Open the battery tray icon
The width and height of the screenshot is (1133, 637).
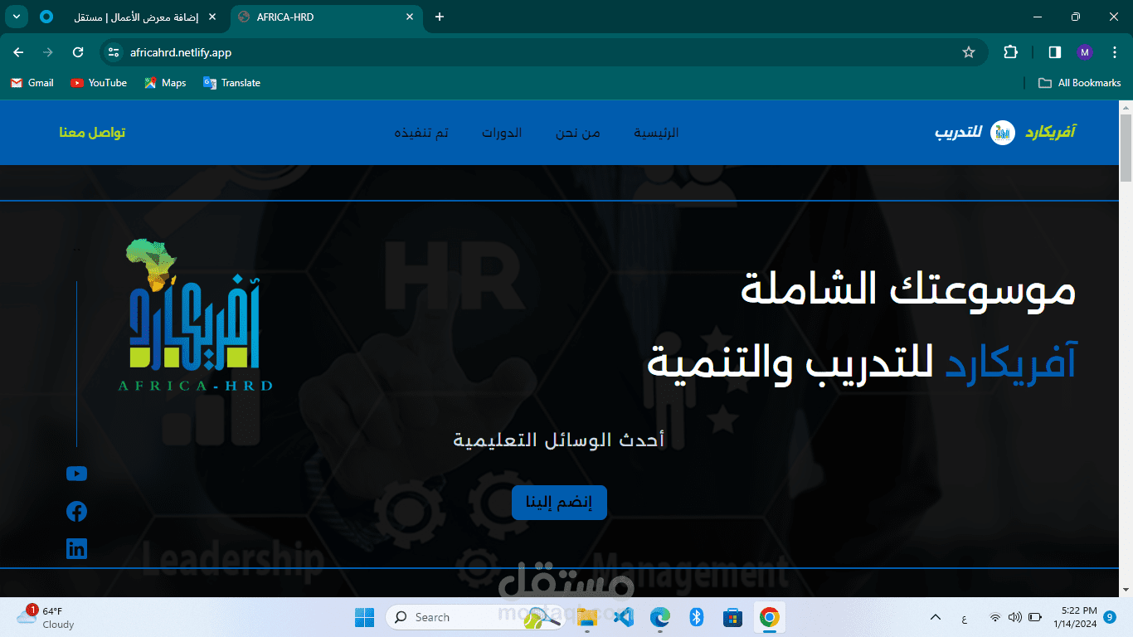(x=1035, y=617)
